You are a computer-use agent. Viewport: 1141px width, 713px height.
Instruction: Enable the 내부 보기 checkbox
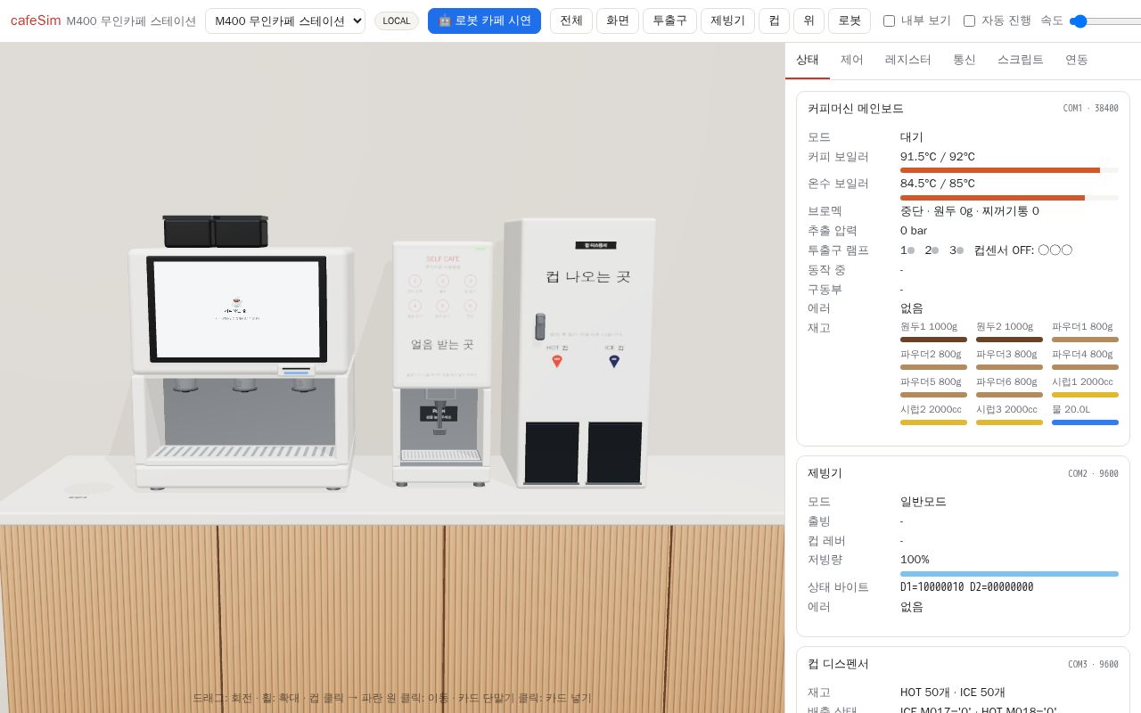pyautogui.click(x=889, y=20)
